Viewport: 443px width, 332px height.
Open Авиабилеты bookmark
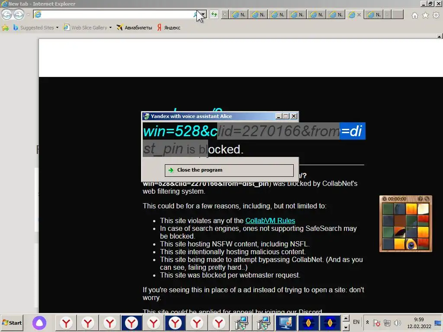coord(134,28)
